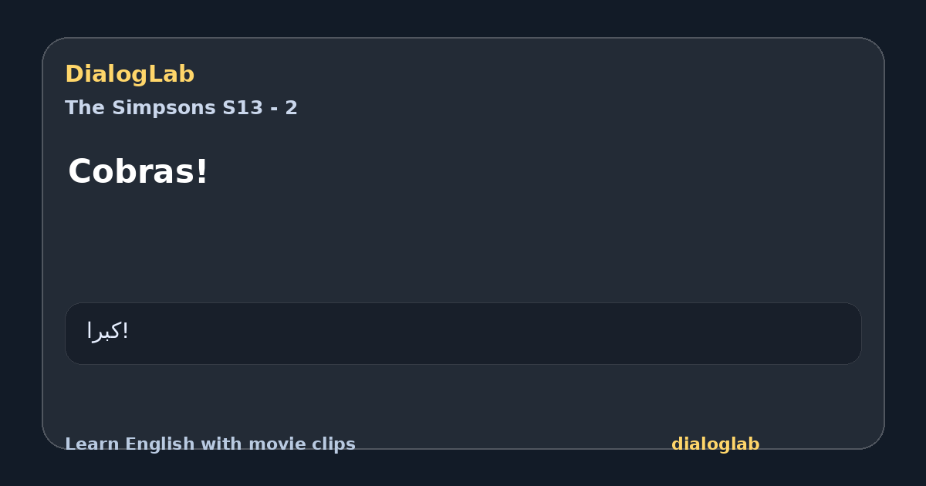The width and height of the screenshot is (926, 486).
Task: Click the yellow DialogLab brand heading
Action: pyautogui.click(x=130, y=75)
